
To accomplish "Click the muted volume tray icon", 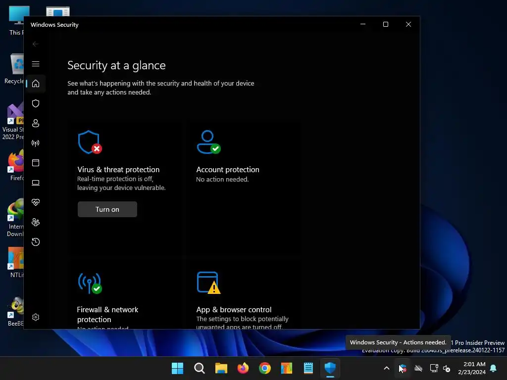I will point(447,368).
